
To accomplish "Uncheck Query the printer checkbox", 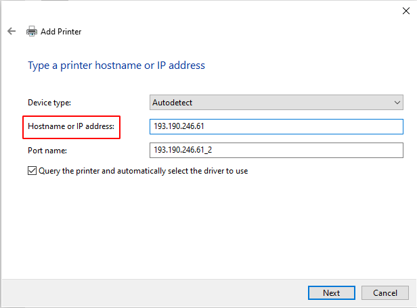I will point(32,171).
